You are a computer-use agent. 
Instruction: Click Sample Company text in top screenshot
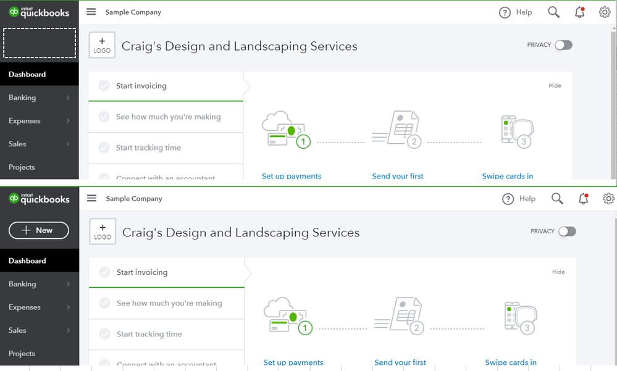click(133, 12)
